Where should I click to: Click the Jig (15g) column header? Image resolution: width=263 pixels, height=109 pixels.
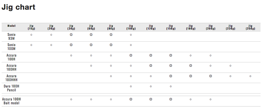(x=31, y=27)
